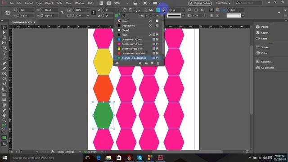Viewport: 288px width, 162px height.
Task: Click the new swatch icon
Action: 152,63
